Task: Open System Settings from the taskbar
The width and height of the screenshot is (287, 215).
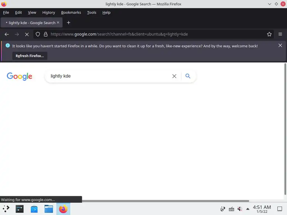Action: [20, 209]
